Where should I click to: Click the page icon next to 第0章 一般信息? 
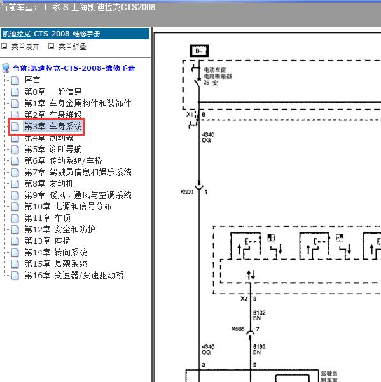pos(15,92)
